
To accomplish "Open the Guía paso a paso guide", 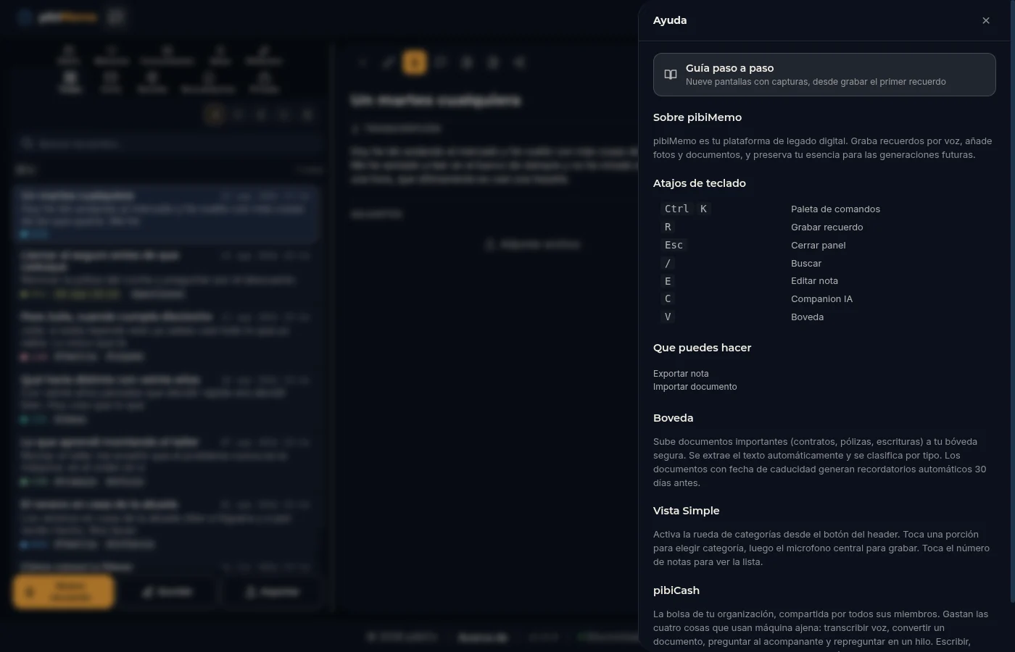I will pos(824,75).
